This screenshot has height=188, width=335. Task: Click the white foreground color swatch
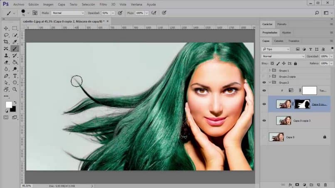pyautogui.click(x=9, y=104)
